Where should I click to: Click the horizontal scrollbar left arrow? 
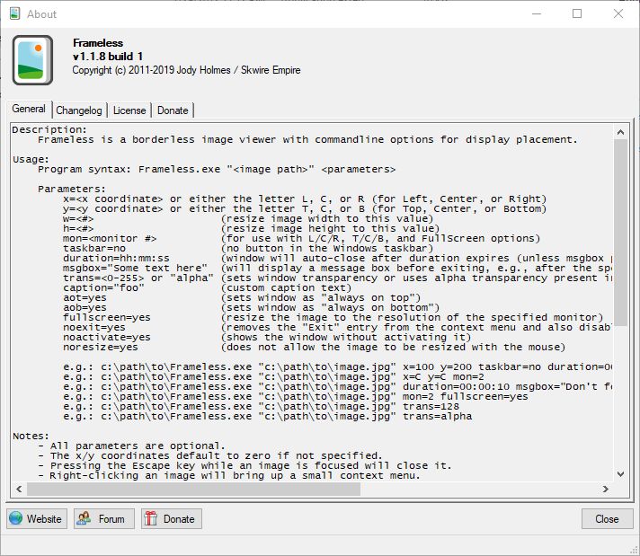tap(18, 490)
